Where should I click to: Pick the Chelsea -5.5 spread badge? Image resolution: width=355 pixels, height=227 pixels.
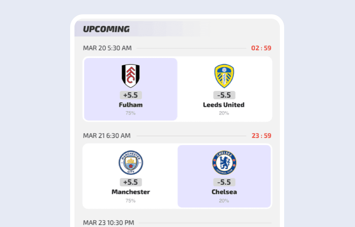pos(224,182)
